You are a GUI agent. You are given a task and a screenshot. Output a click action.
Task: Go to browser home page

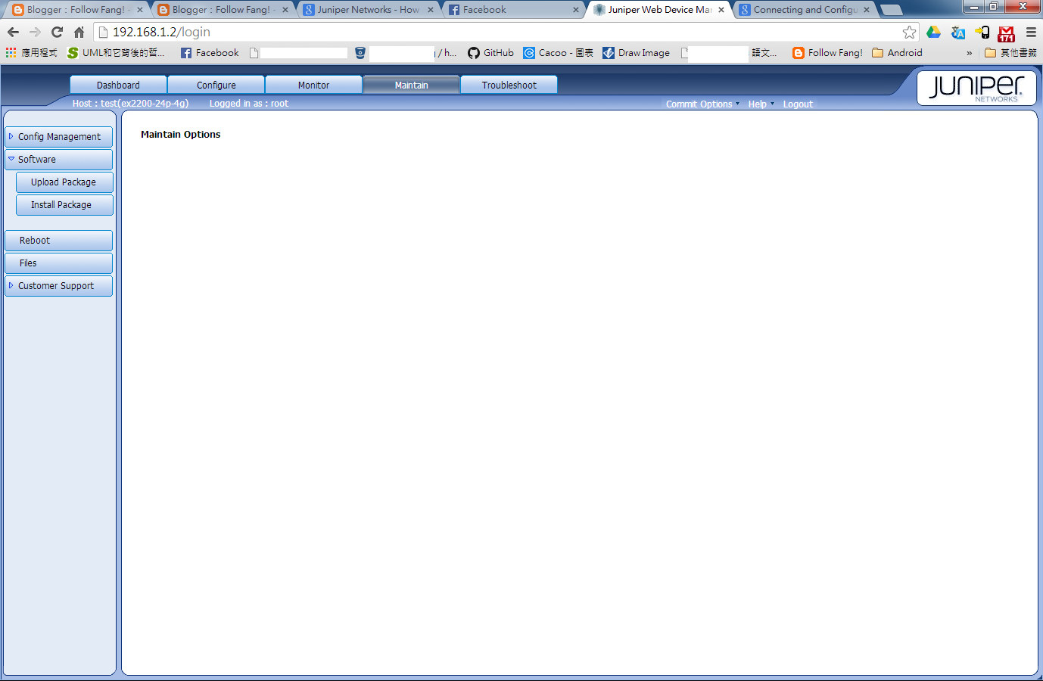point(79,32)
